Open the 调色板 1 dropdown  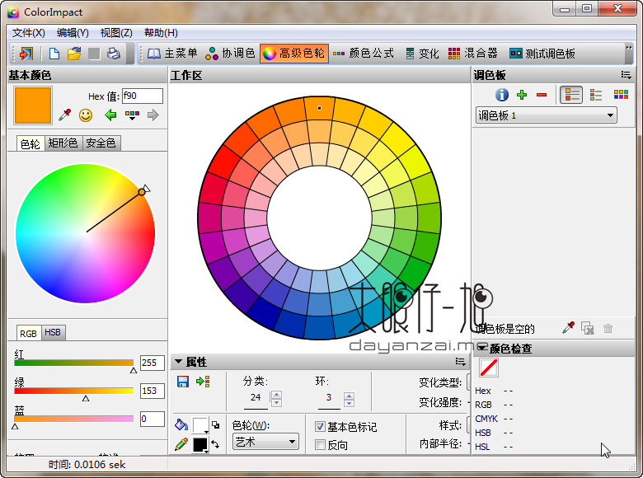[547, 115]
